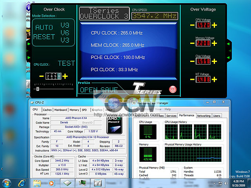
Task: Click the Memory 479 MB meter
Action: [148, 154]
